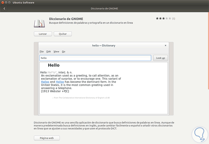Click the large Hello heading in the definition
The height and width of the screenshot is (144, 209).
[54, 65]
